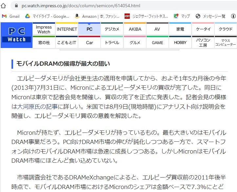
Task: Click the padlock site info icon
Action: tap(16, 6)
